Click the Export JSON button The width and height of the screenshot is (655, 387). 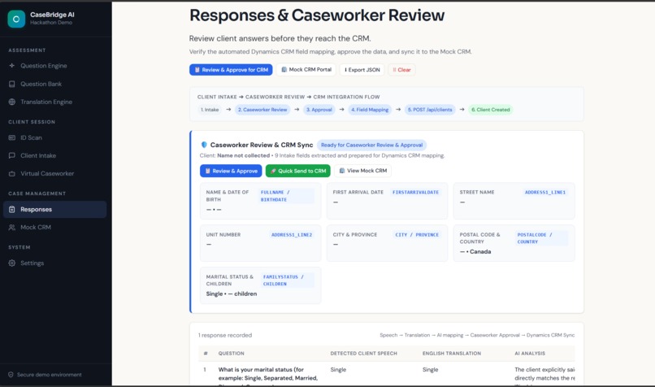362,70
